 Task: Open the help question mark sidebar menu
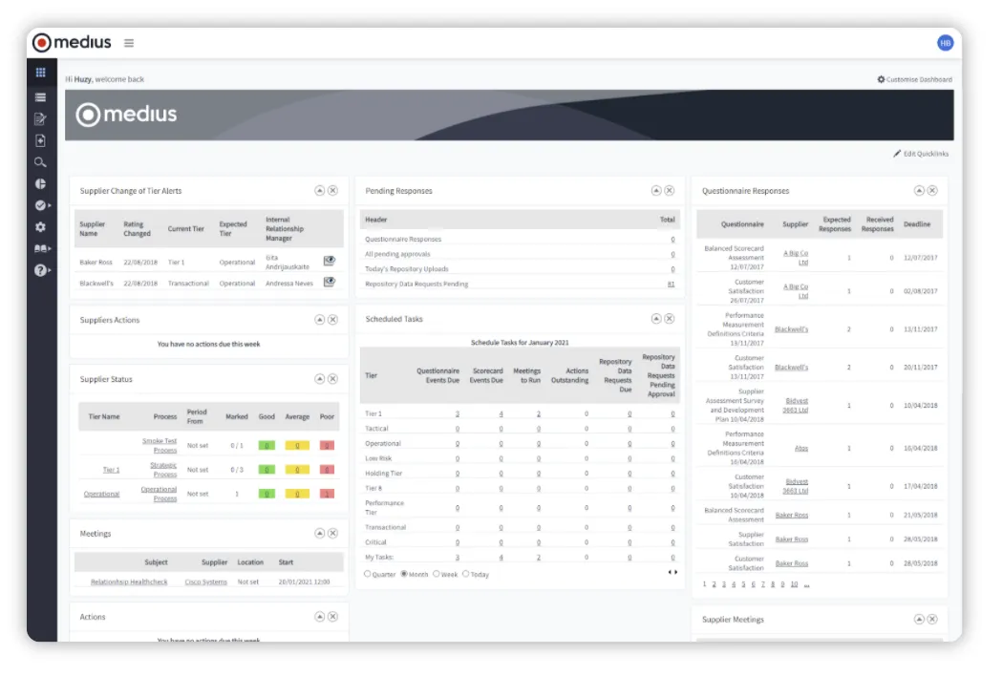pos(42,270)
